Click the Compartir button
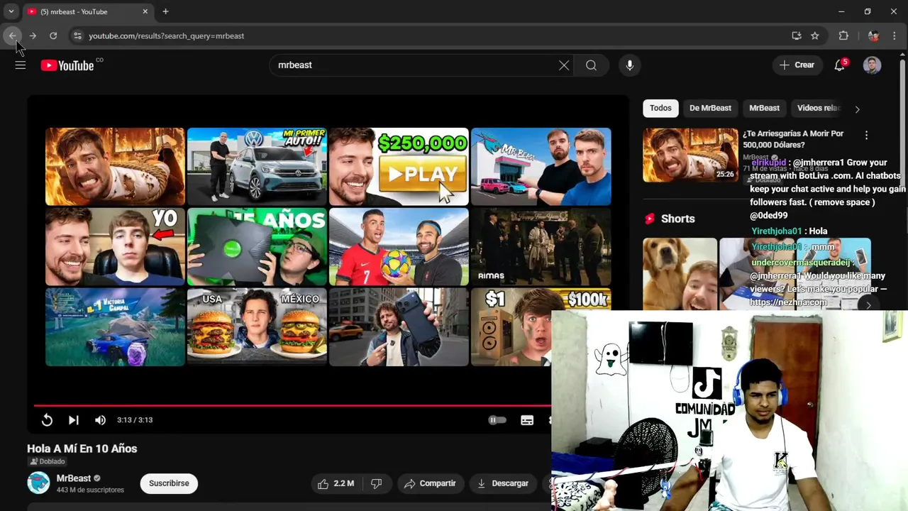This screenshot has height=511, width=908. [430, 483]
